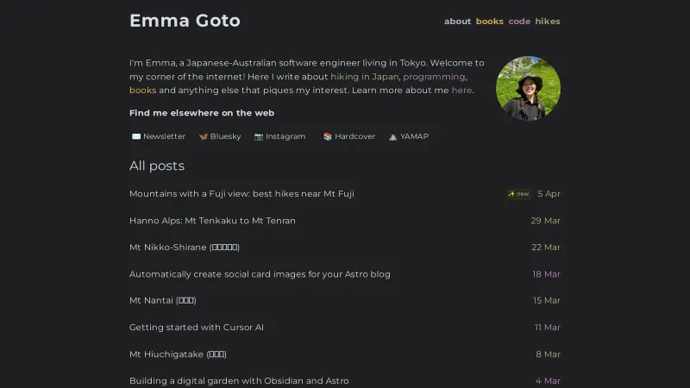Click the Hardcover books icon
The height and width of the screenshot is (388, 690).
point(328,136)
